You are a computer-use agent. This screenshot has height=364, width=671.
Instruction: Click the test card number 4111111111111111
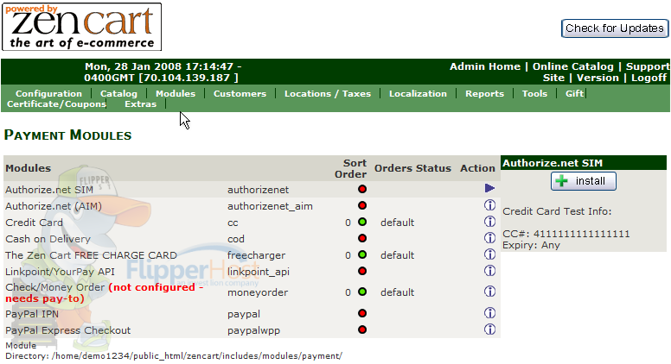click(x=582, y=234)
